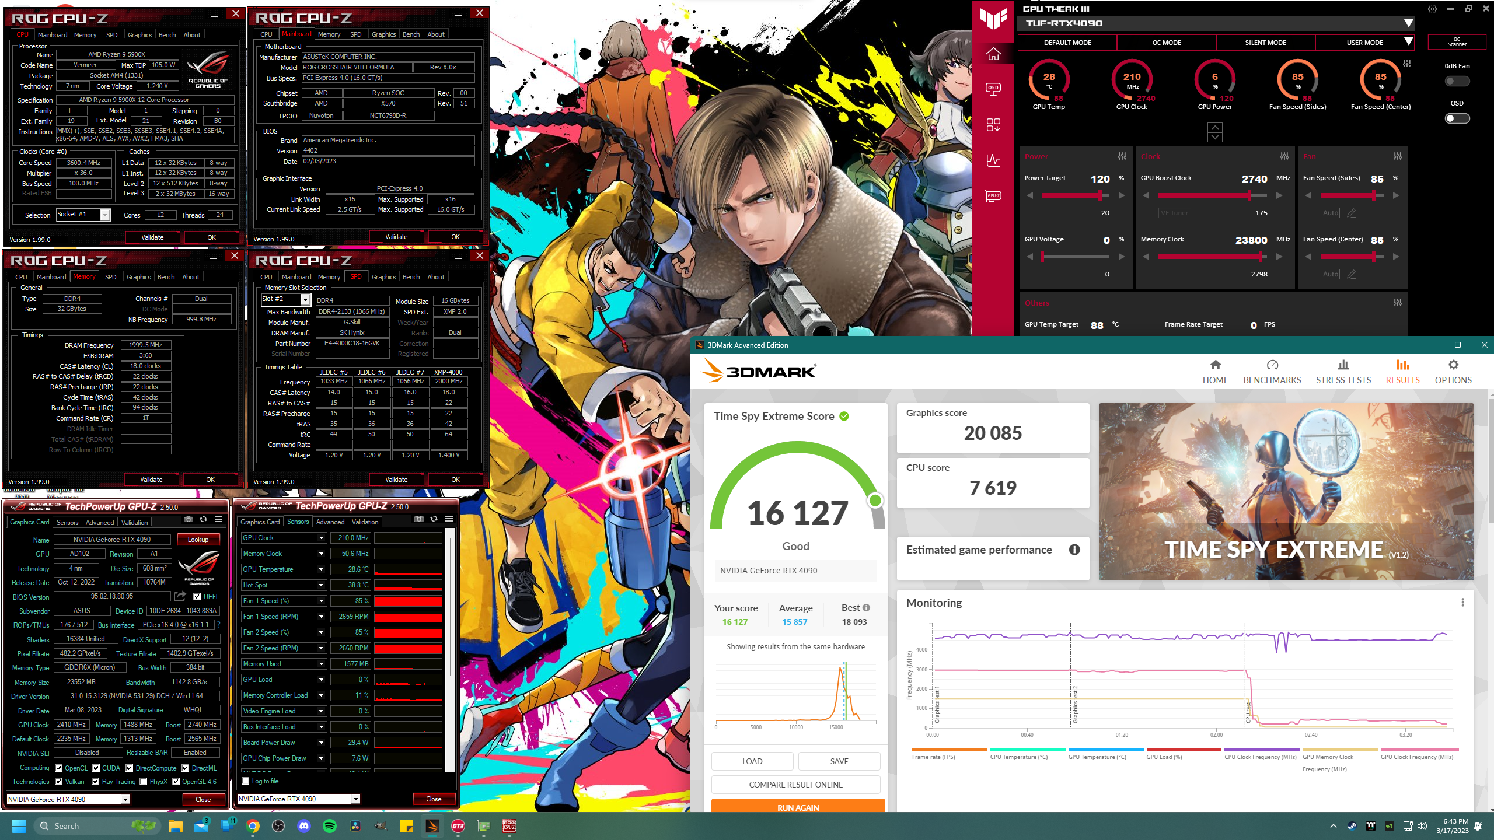Open Others panel tuning settings icon
The width and height of the screenshot is (1494, 840).
pyautogui.click(x=1397, y=303)
